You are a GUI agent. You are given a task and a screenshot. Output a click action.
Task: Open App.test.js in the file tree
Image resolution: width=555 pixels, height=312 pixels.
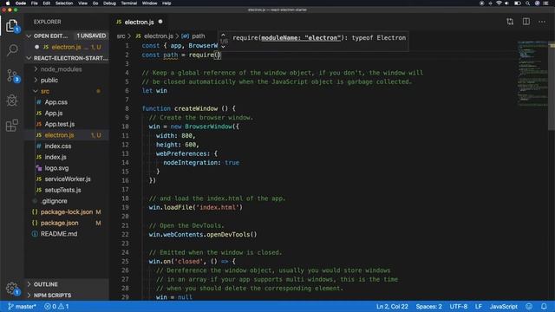click(x=60, y=124)
